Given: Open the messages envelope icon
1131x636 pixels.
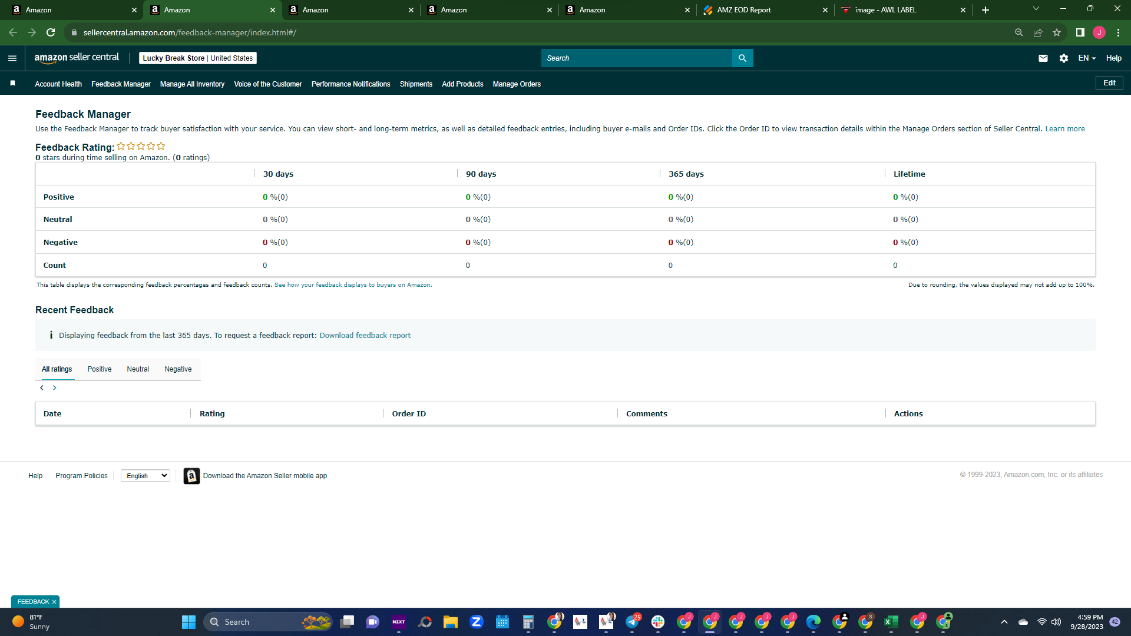Looking at the screenshot, I should click(x=1043, y=58).
